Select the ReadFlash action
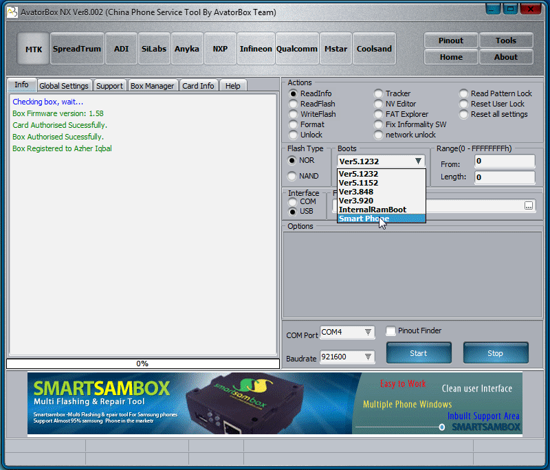 tap(312, 104)
